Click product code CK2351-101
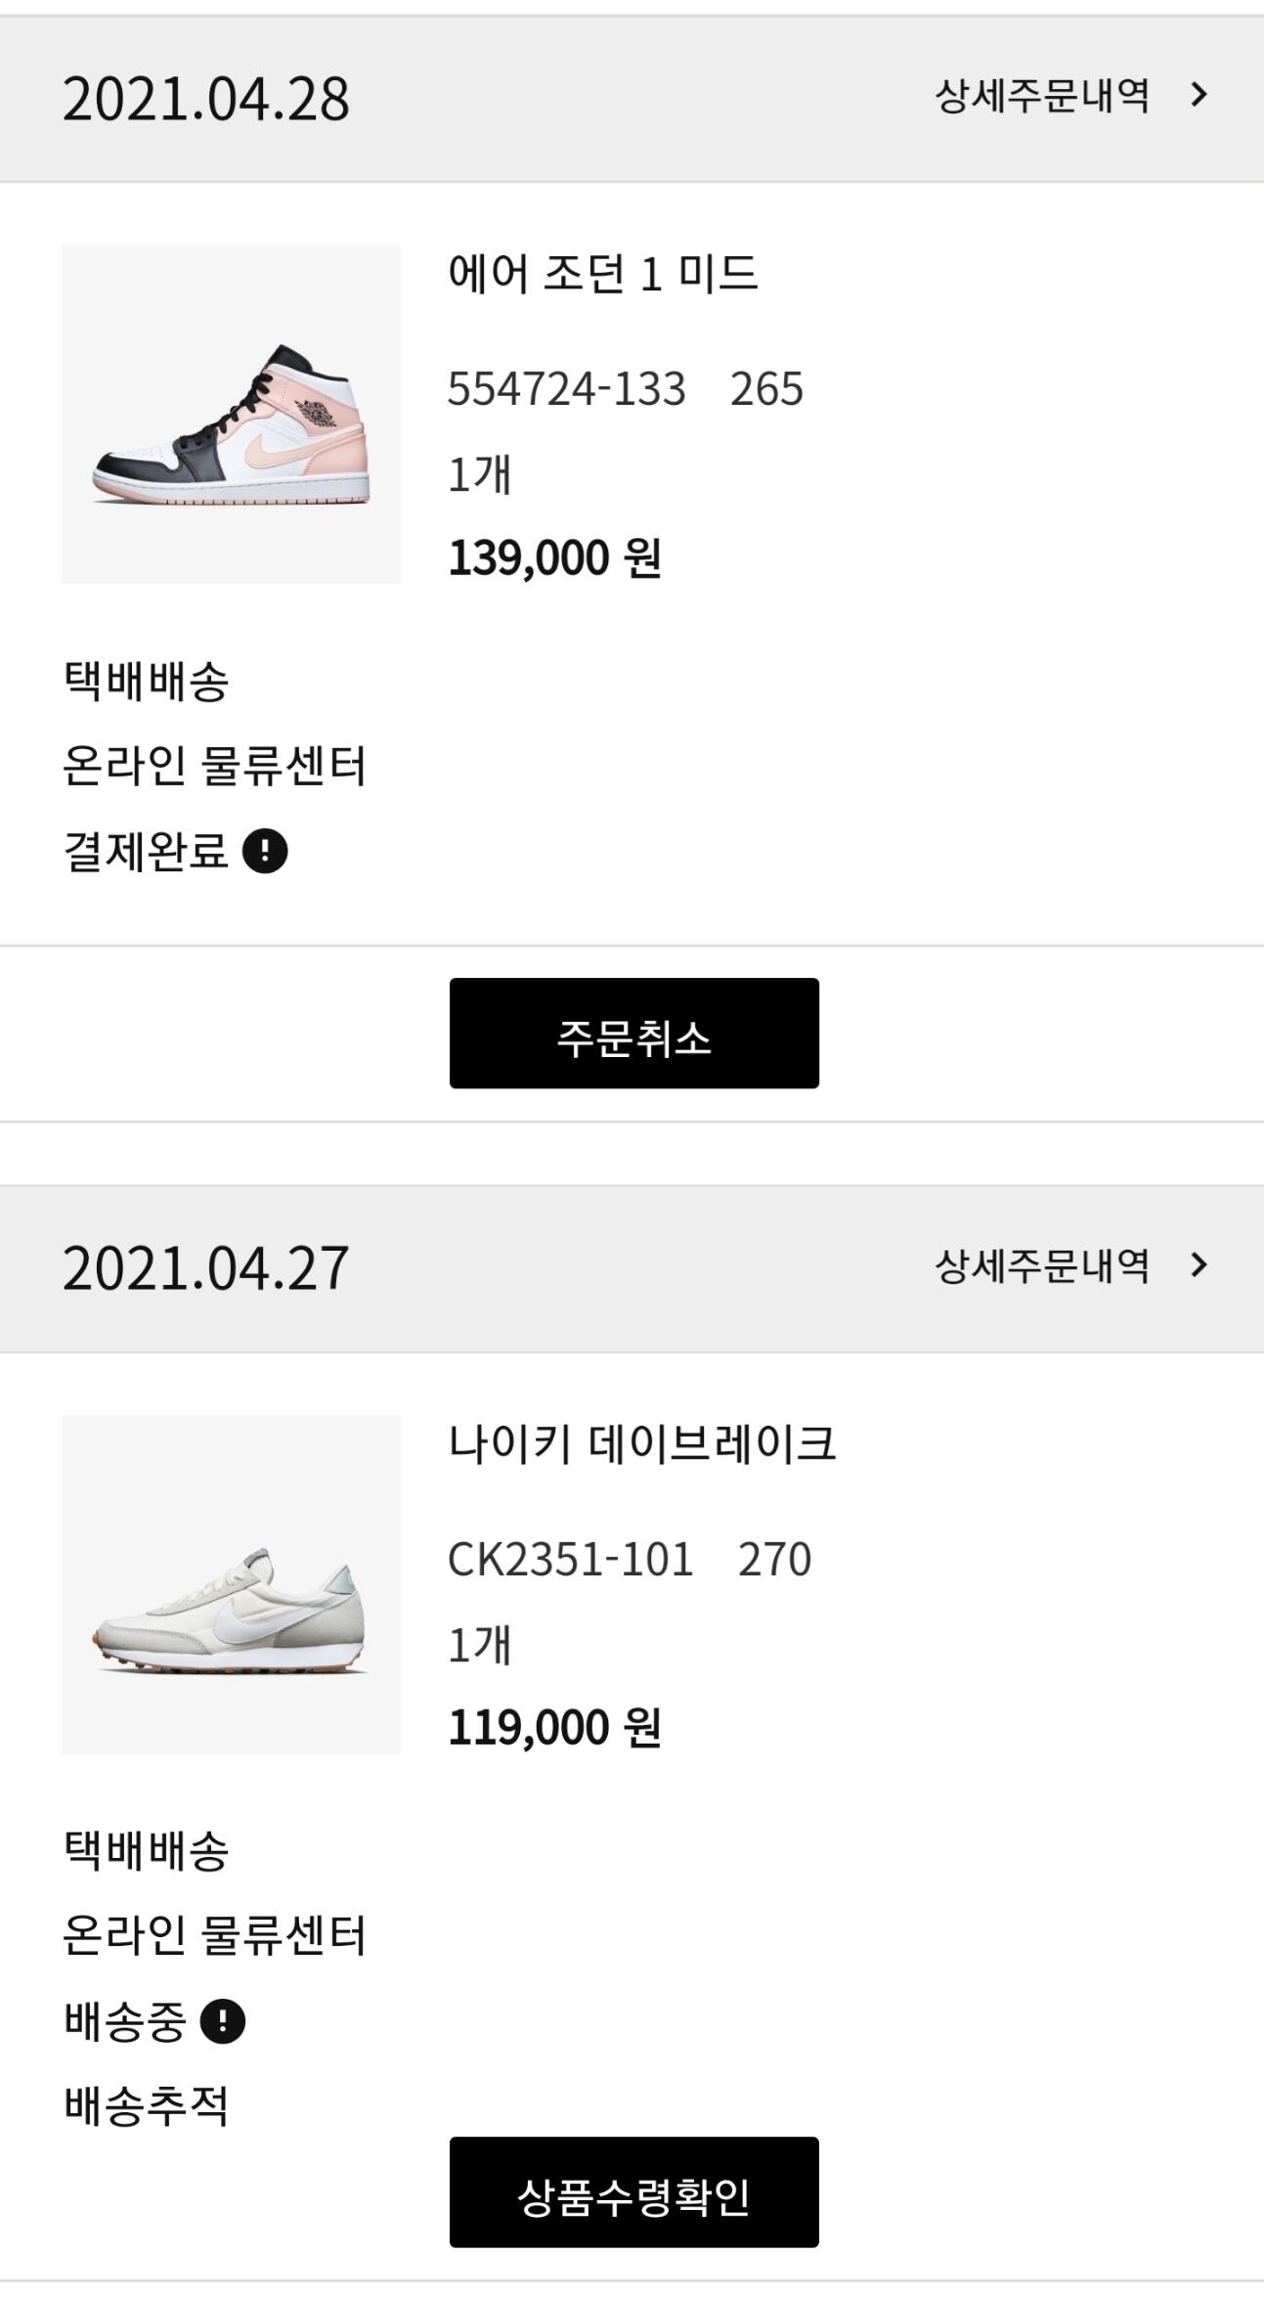 tap(571, 1559)
